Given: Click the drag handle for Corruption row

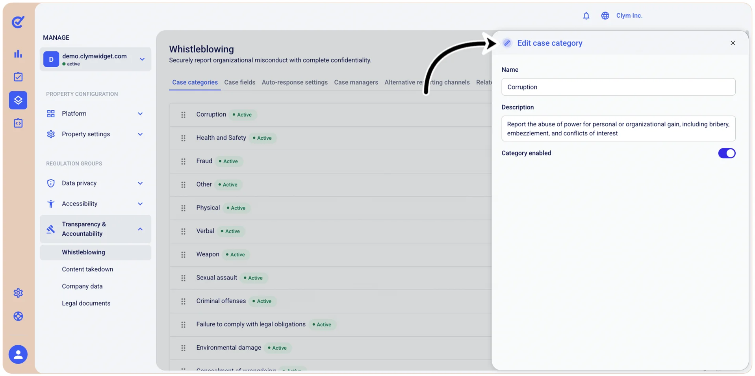Looking at the screenshot, I should pyautogui.click(x=183, y=115).
